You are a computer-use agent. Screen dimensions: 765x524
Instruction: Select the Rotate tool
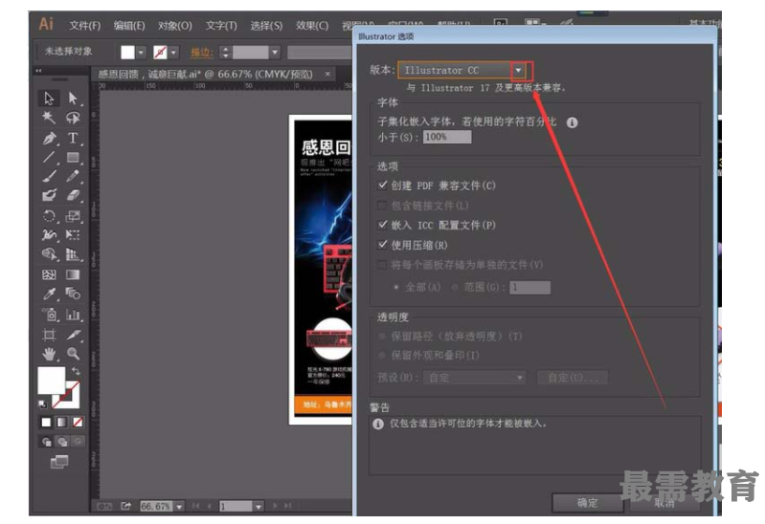tap(49, 216)
